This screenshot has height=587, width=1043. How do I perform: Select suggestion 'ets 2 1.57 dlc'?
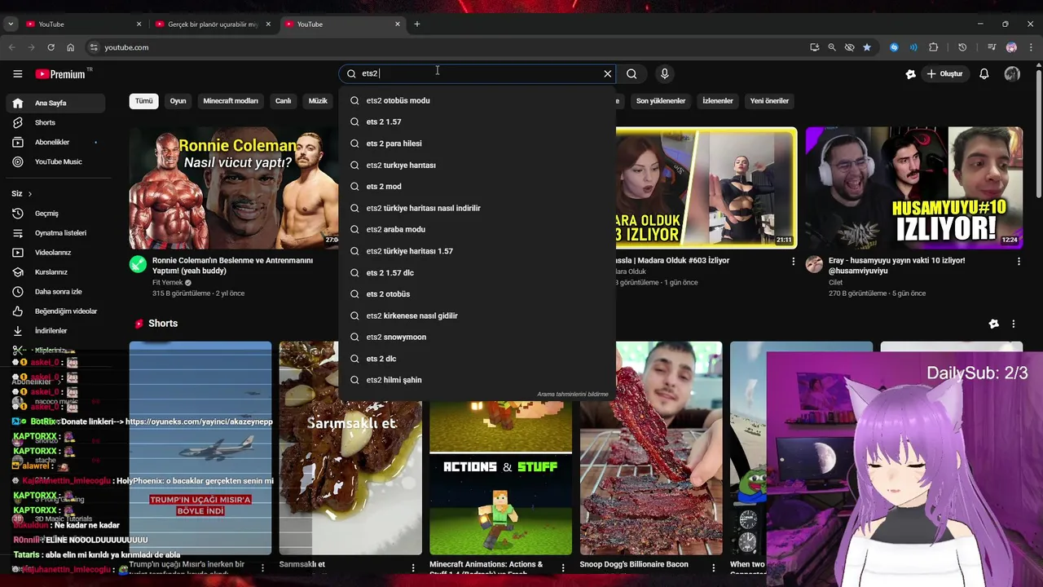477,272
